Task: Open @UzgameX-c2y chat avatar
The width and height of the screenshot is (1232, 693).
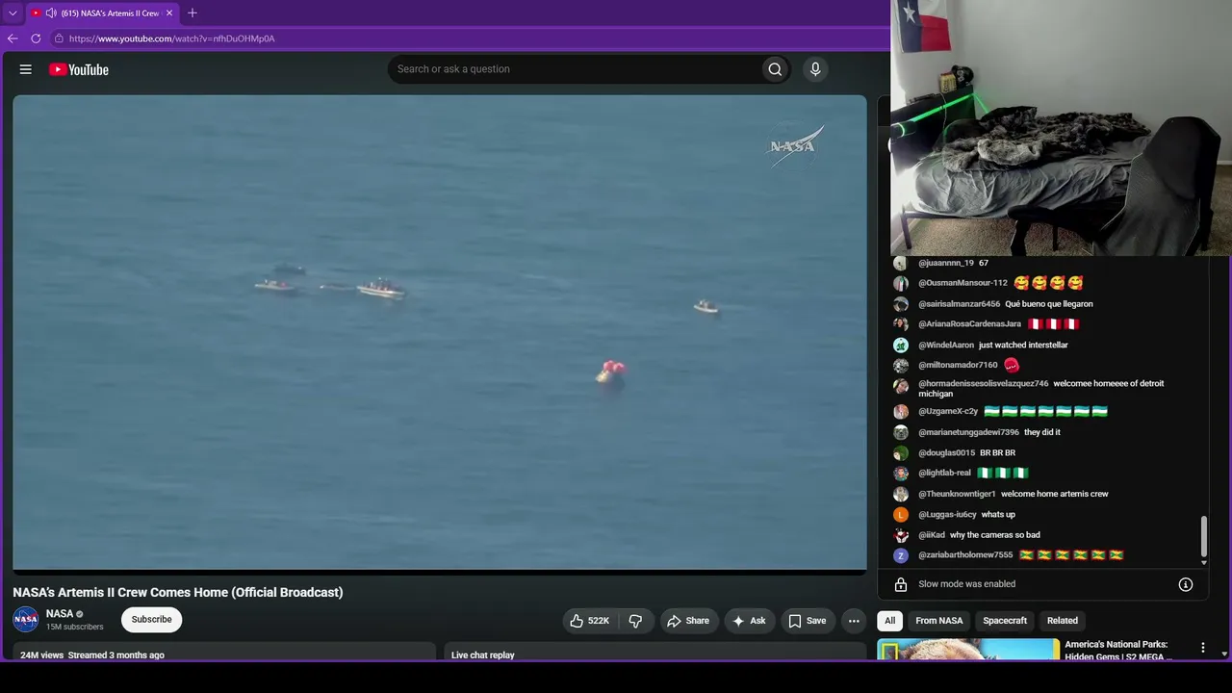Action: [901, 412]
